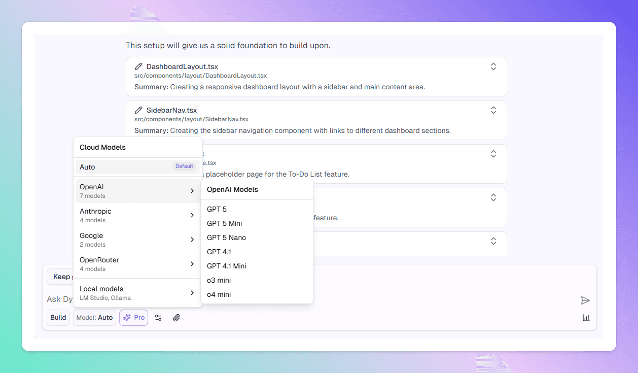Select GPT 4.1 Mini model
The width and height of the screenshot is (638, 373).
[x=227, y=266]
